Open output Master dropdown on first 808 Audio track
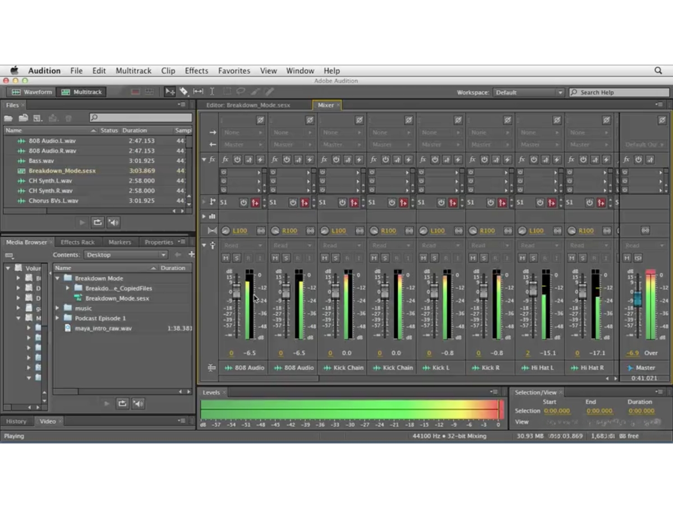Viewport: 673px width, 505px height. coord(242,144)
